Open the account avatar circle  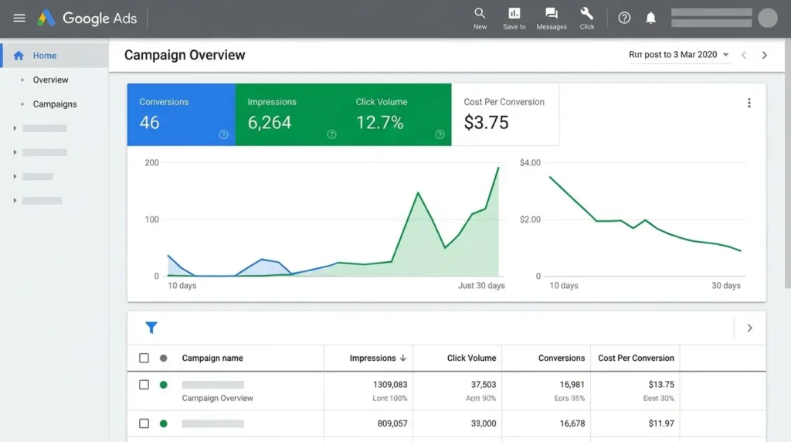point(767,18)
